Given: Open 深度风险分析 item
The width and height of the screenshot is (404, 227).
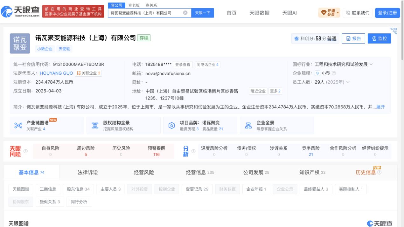Looking at the screenshot, I should click(214, 151).
